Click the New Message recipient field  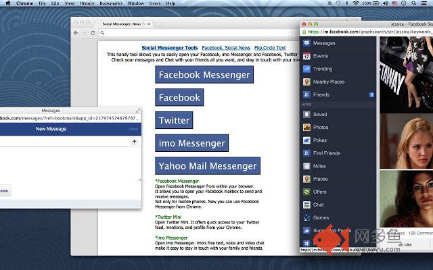(x=65, y=141)
